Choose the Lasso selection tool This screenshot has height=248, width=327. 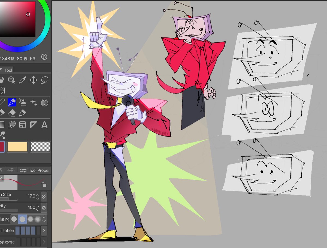(44, 80)
